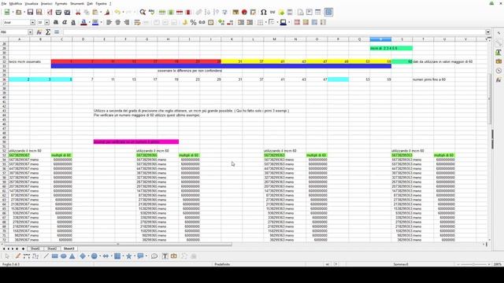Viewport: 504px width, 283px height.
Task: Switch to the Sheet1 tab
Action: pos(35,248)
